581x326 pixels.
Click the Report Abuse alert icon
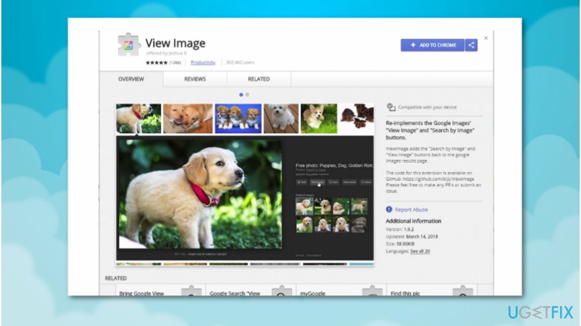(389, 210)
